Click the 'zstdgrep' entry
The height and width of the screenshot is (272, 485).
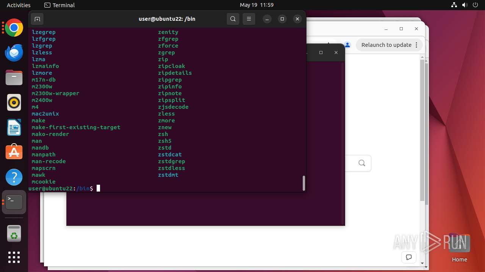(x=171, y=161)
